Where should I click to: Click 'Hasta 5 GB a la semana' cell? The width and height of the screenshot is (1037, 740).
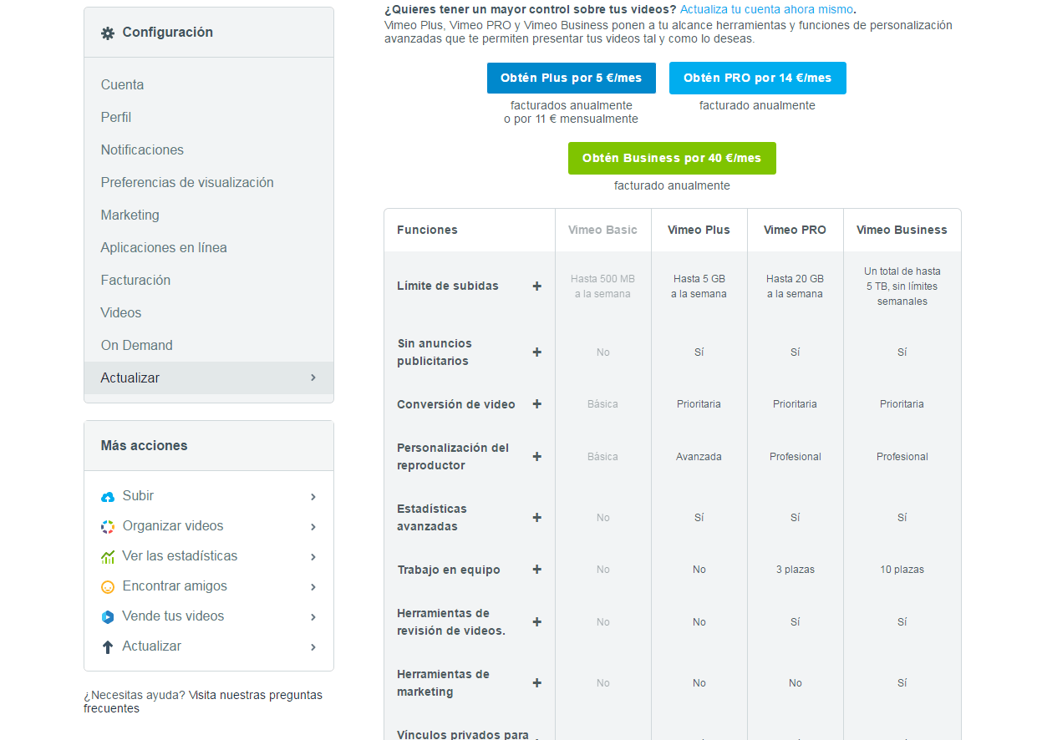click(699, 286)
